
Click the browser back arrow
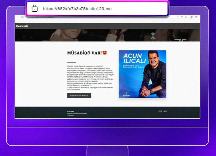coord(18,17)
